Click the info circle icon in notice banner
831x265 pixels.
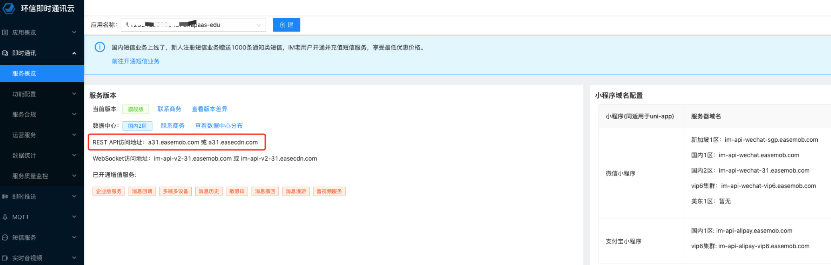pyautogui.click(x=100, y=47)
